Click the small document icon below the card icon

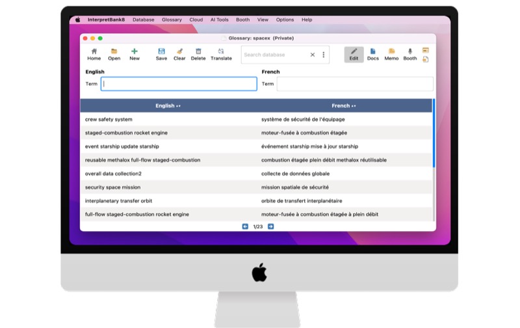point(426,59)
